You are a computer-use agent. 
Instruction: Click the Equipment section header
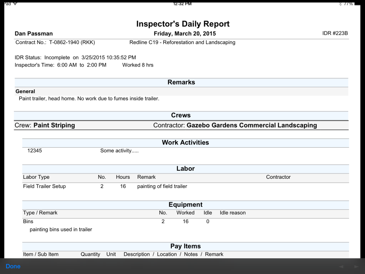click(x=185, y=205)
